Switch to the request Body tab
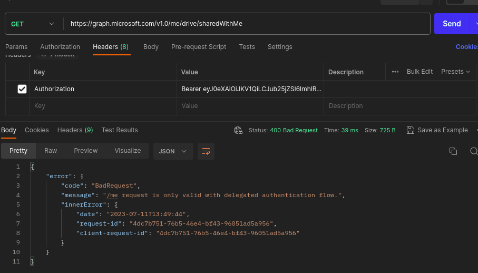Image resolution: width=478 pixels, height=273 pixels. (x=151, y=47)
